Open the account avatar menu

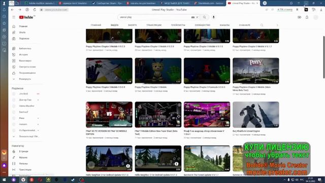(x=316, y=17)
